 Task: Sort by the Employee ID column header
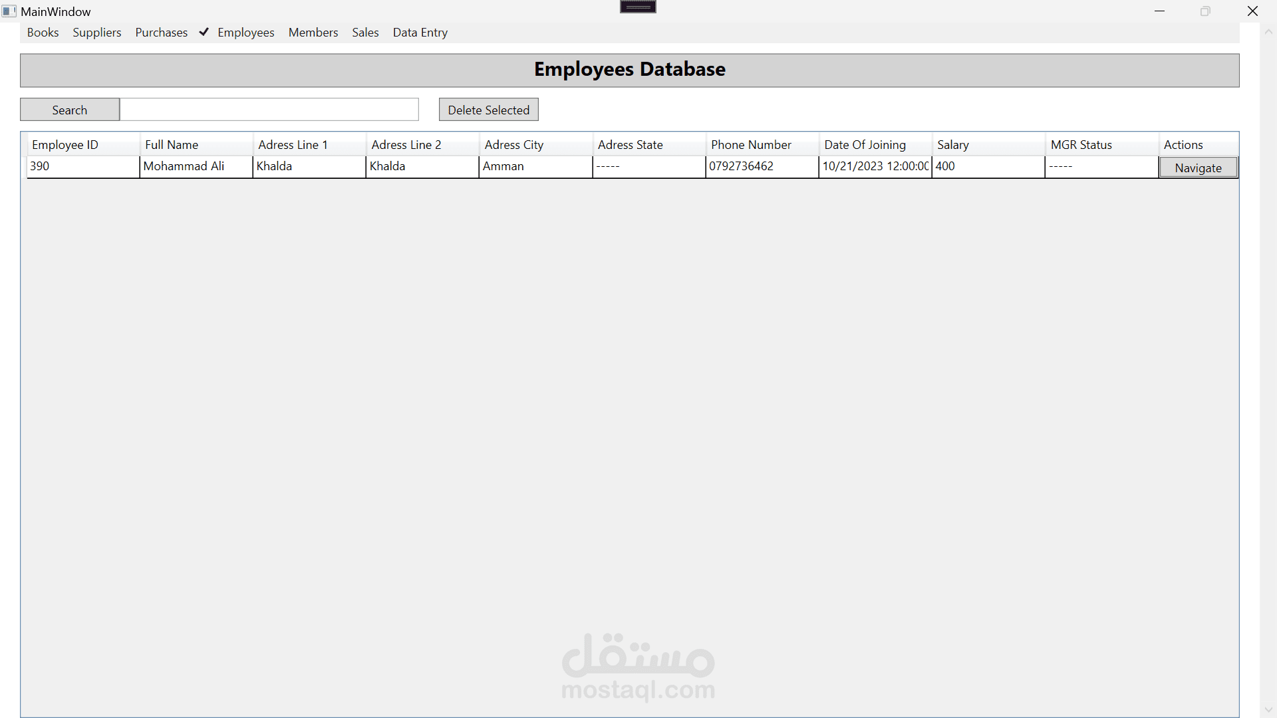82,145
